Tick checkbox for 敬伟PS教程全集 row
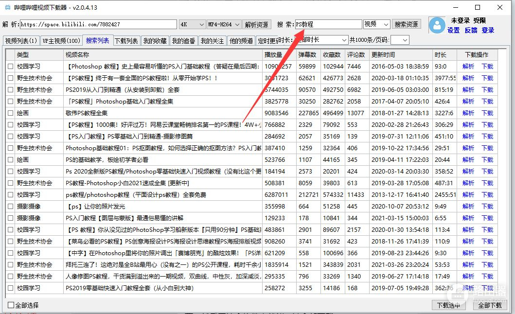This screenshot has height=314, width=515. pos(10,113)
